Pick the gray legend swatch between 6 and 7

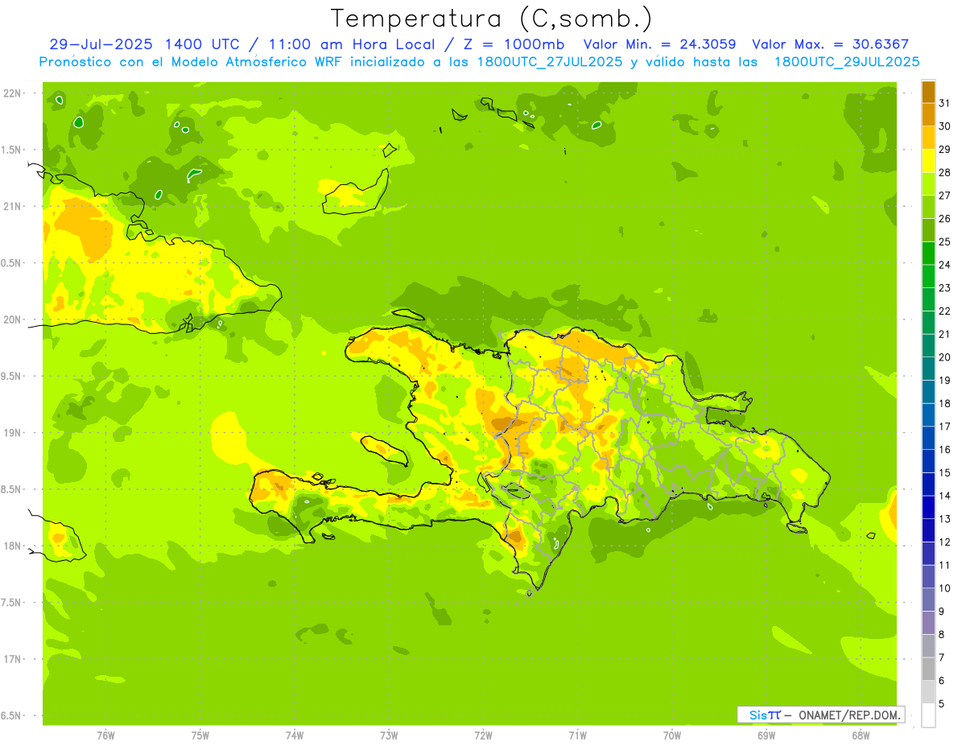tap(928, 670)
